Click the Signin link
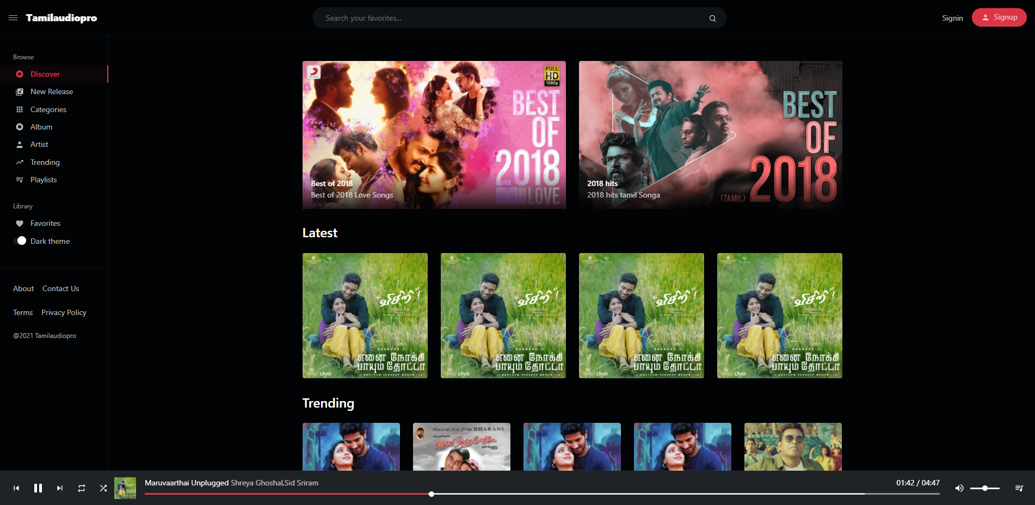This screenshot has height=505, width=1035. pyautogui.click(x=952, y=17)
